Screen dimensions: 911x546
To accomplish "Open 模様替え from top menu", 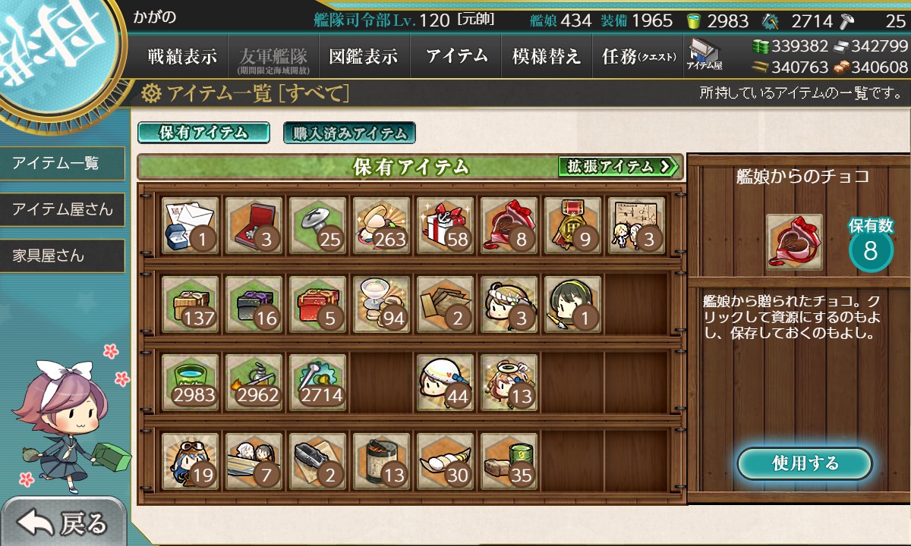I will point(547,56).
